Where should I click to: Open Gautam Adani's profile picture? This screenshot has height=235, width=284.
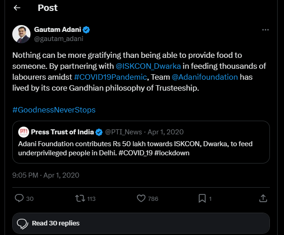click(21, 34)
